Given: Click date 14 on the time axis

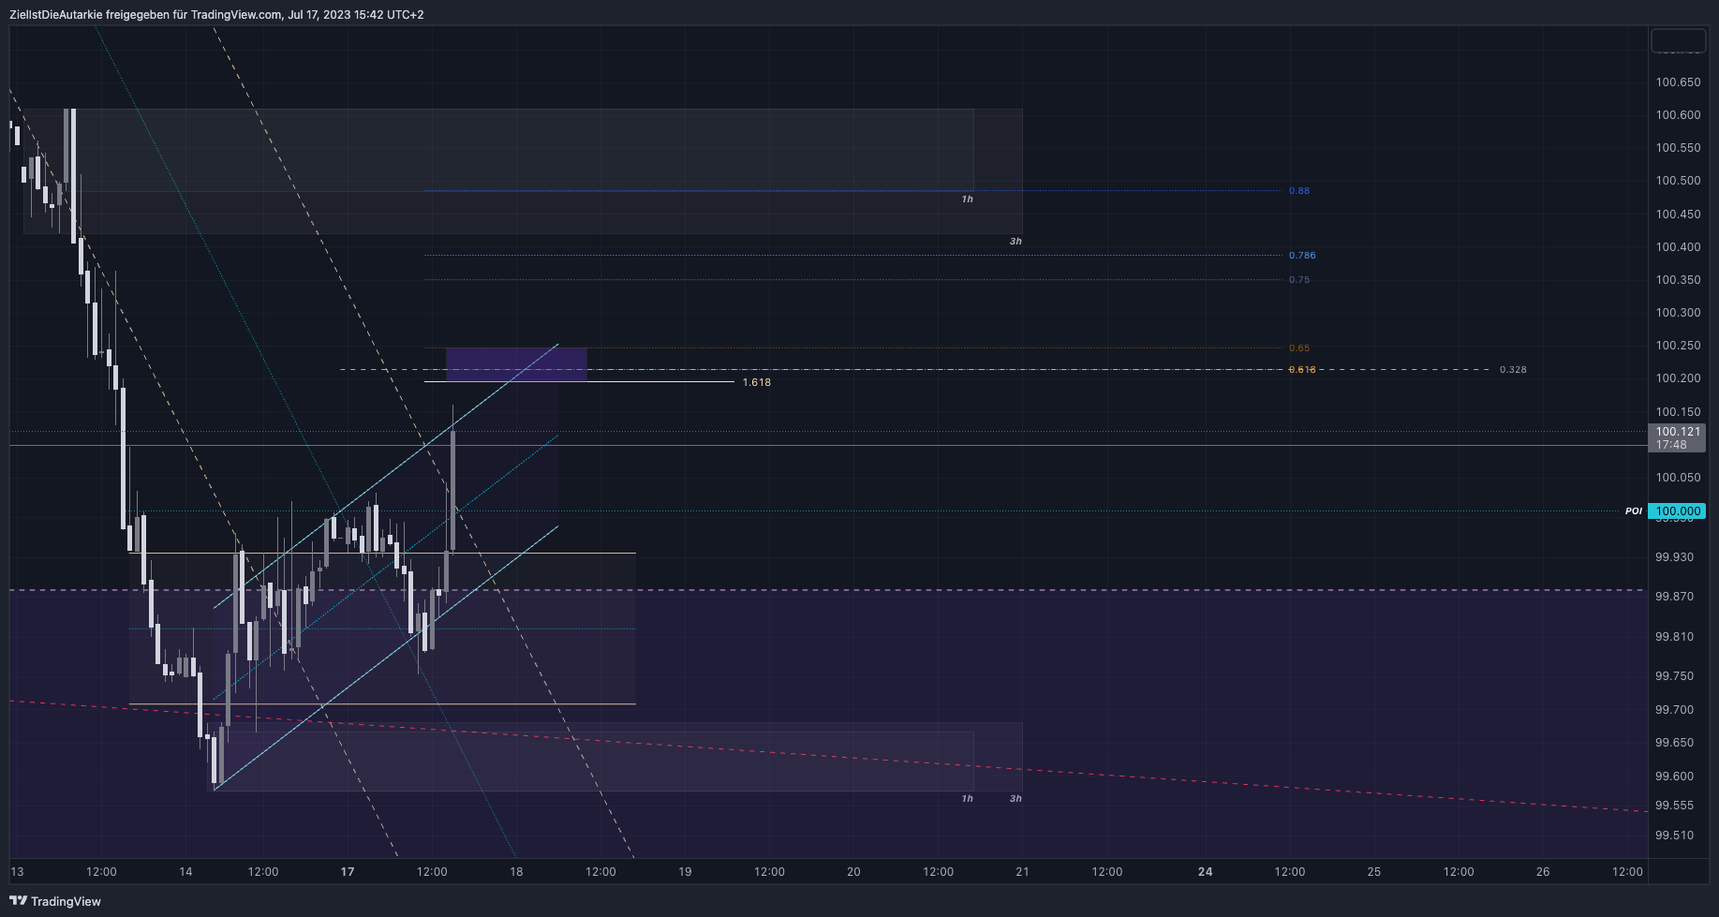Looking at the screenshot, I should 185,872.
